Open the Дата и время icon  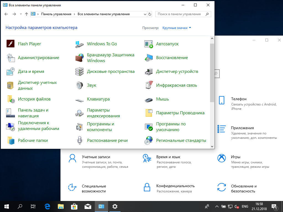click(x=11, y=71)
